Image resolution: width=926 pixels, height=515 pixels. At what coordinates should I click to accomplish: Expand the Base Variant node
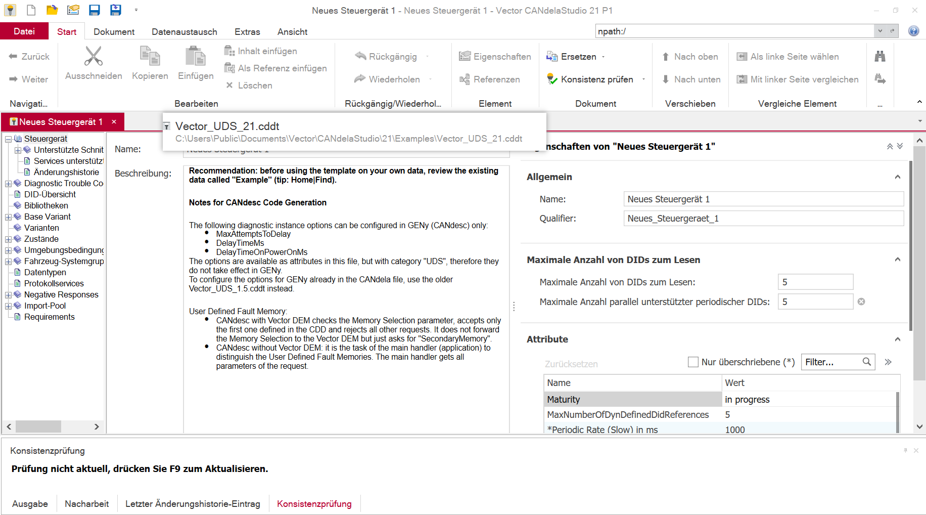(x=8, y=217)
